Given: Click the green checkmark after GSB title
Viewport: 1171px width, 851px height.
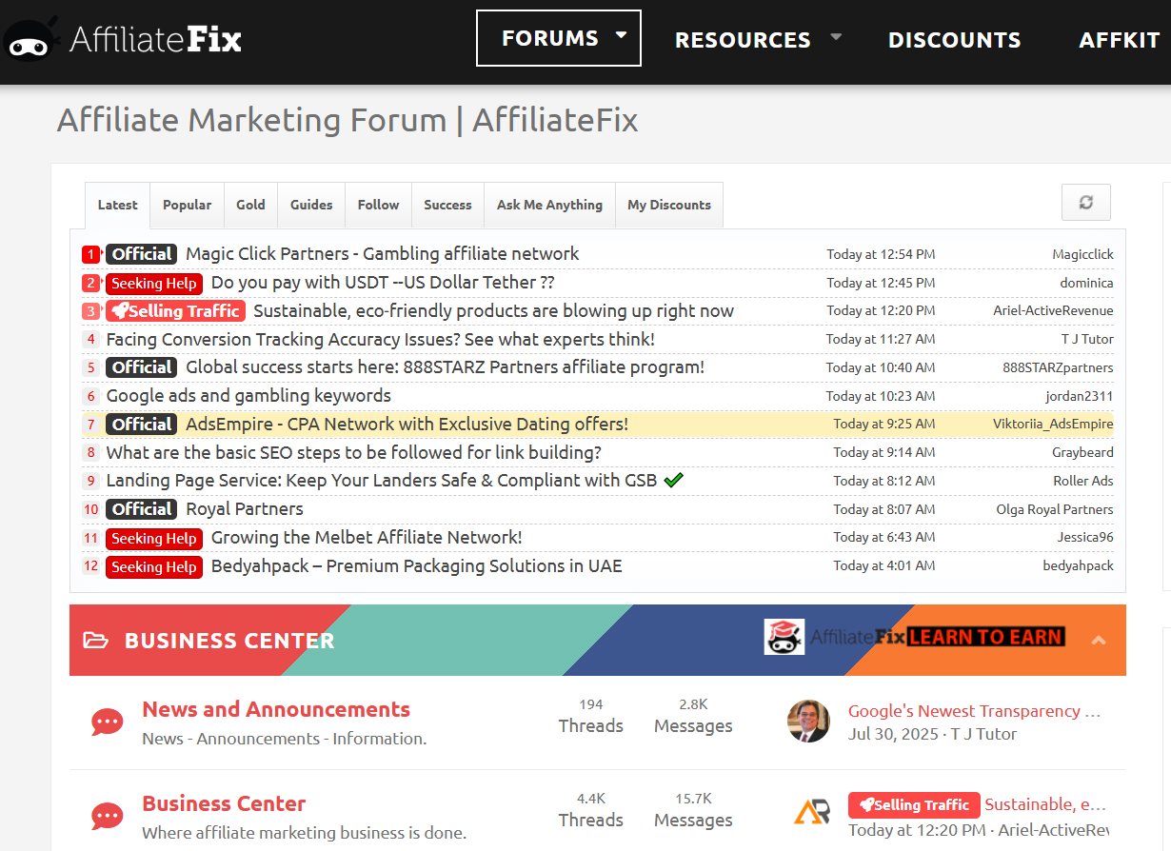Looking at the screenshot, I should coord(674,480).
